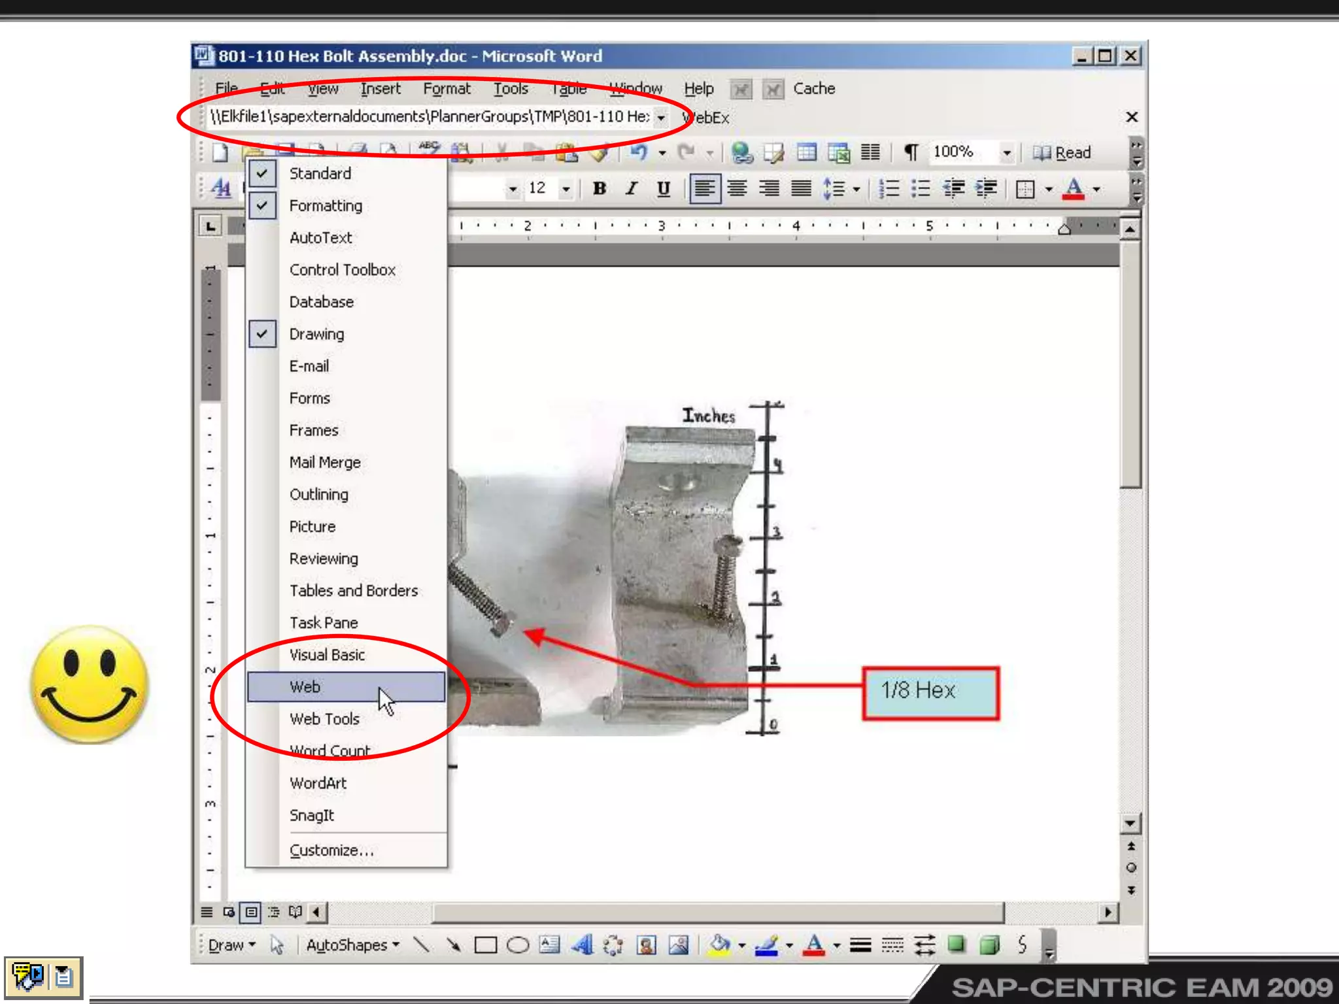Select Web in the toolbars list
1339x1004 pixels.
(x=305, y=686)
